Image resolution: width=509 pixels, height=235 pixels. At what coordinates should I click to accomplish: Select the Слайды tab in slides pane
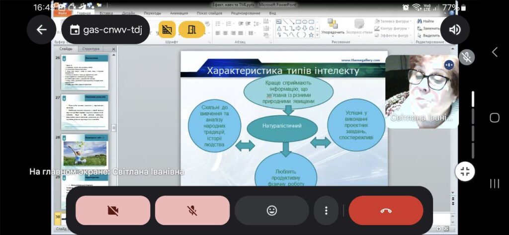point(66,49)
